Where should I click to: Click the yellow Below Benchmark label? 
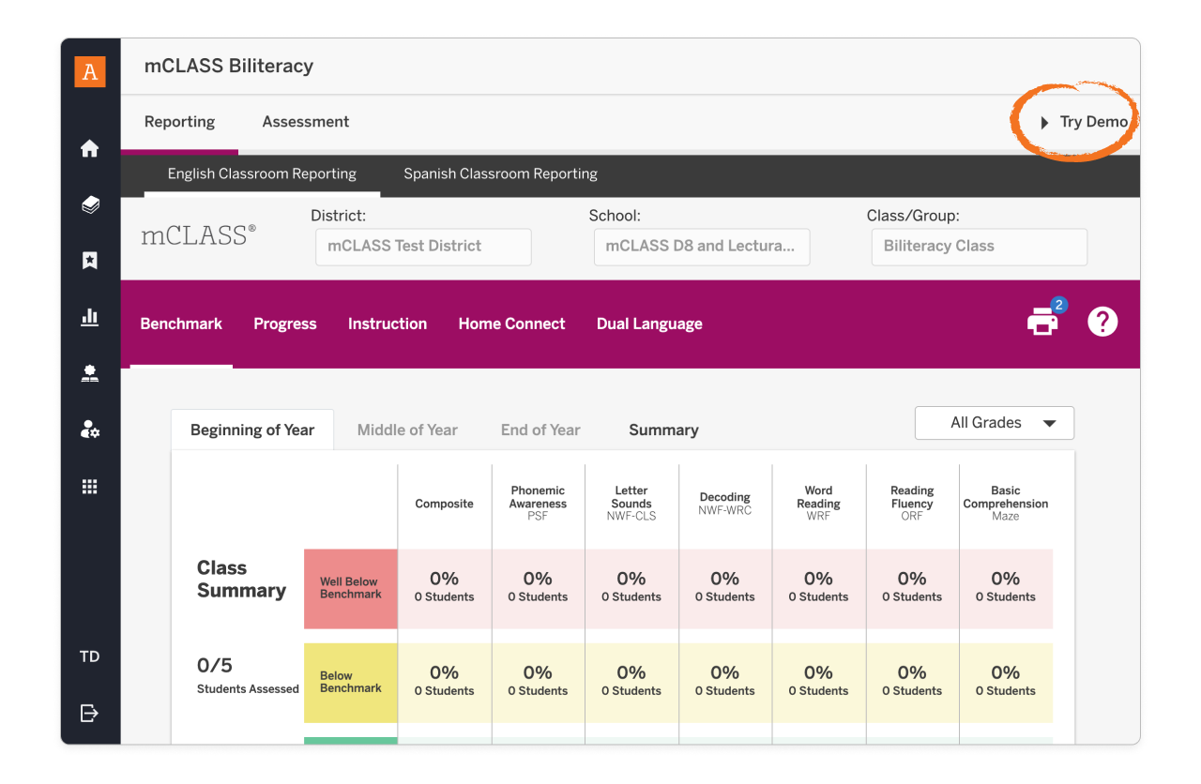click(351, 682)
